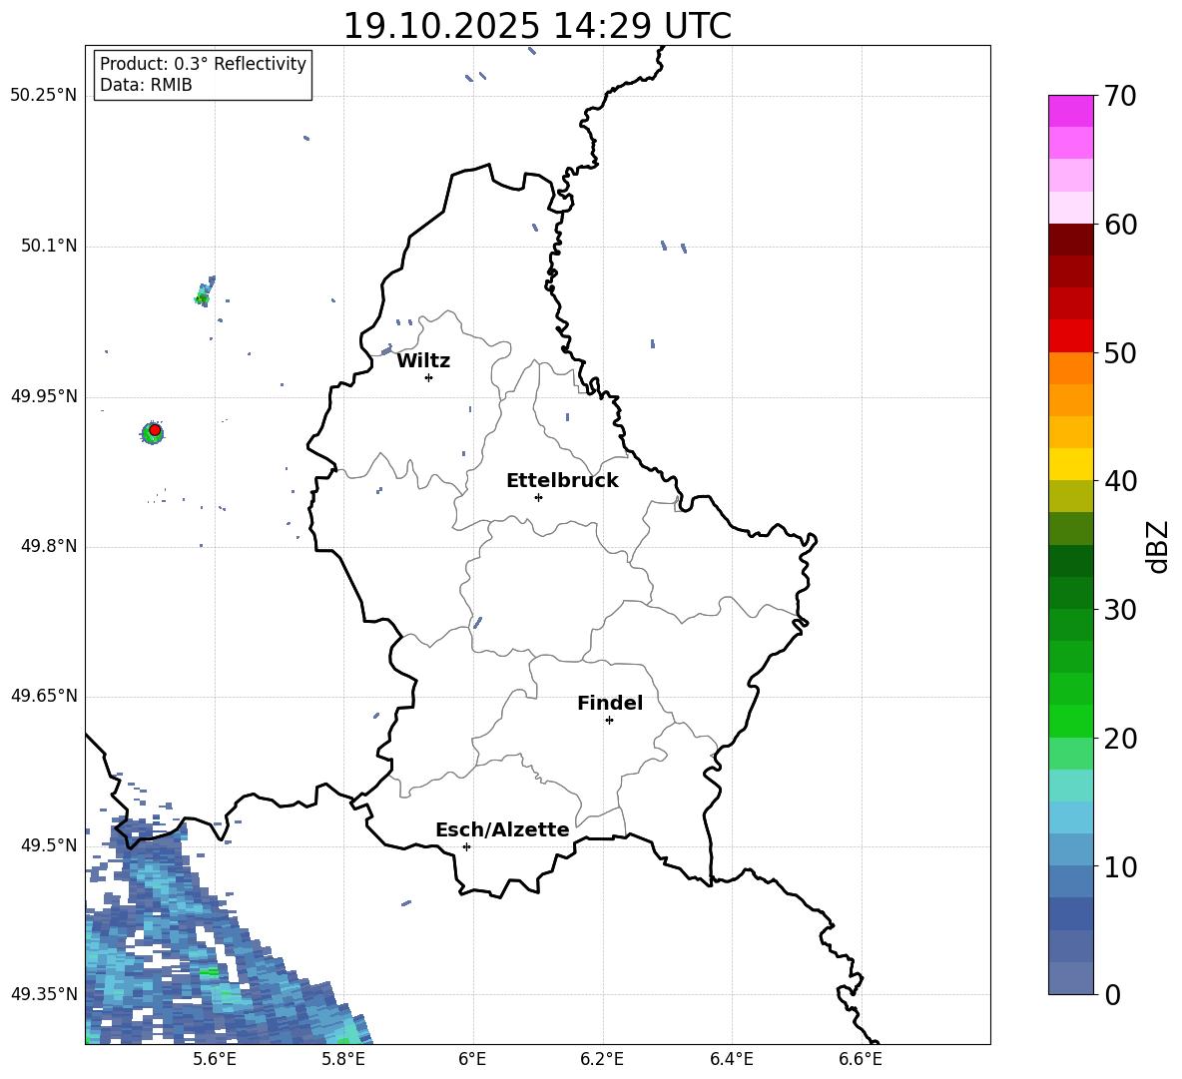Click the red radar echo dot
Image resolution: width=1182 pixels, height=1079 pixels.
click(155, 430)
